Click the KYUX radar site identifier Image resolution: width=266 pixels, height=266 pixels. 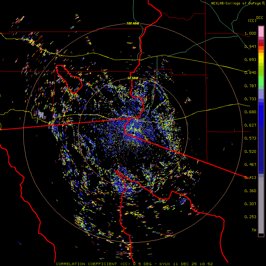(165, 264)
